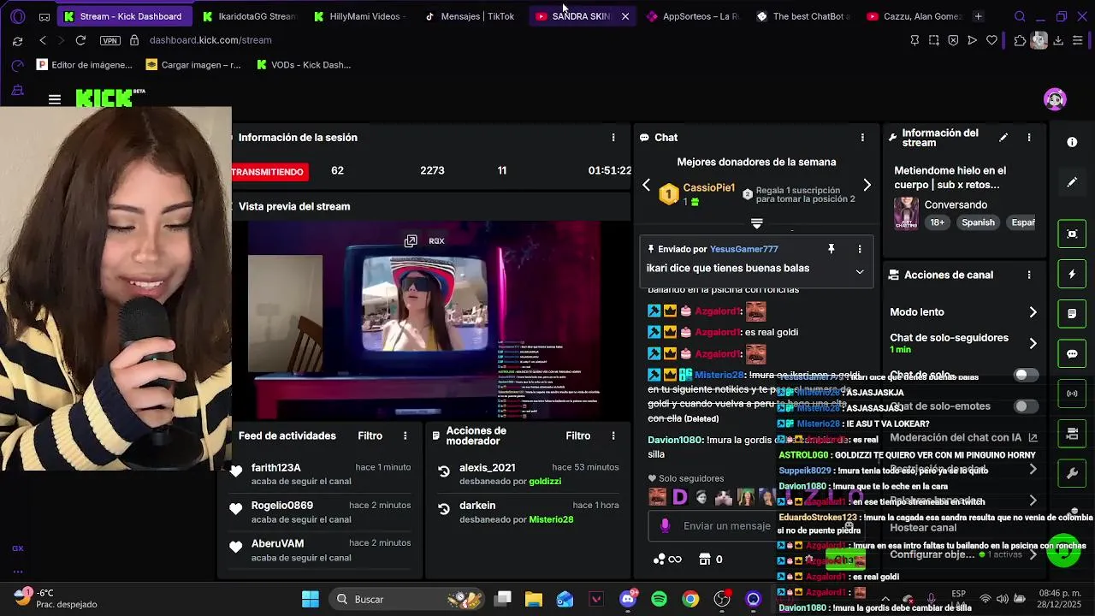Click the green-outlined capture frame sidebar icon
Viewport: 1095px width, 616px height.
point(1072,234)
